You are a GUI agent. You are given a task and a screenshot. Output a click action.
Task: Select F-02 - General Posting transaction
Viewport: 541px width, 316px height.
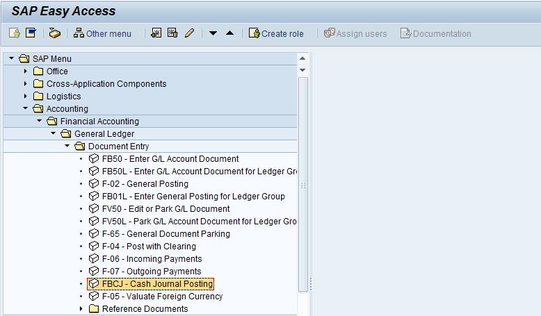click(145, 184)
